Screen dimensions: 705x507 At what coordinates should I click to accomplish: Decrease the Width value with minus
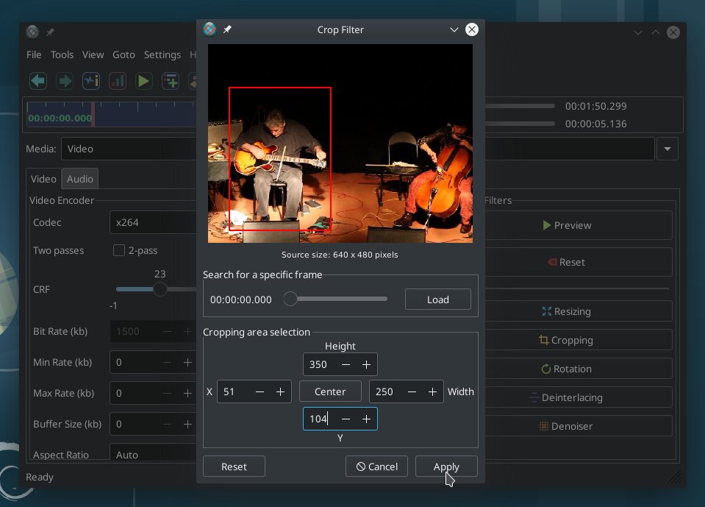(412, 391)
